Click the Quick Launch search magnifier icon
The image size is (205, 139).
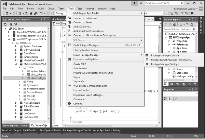coord(182,3)
